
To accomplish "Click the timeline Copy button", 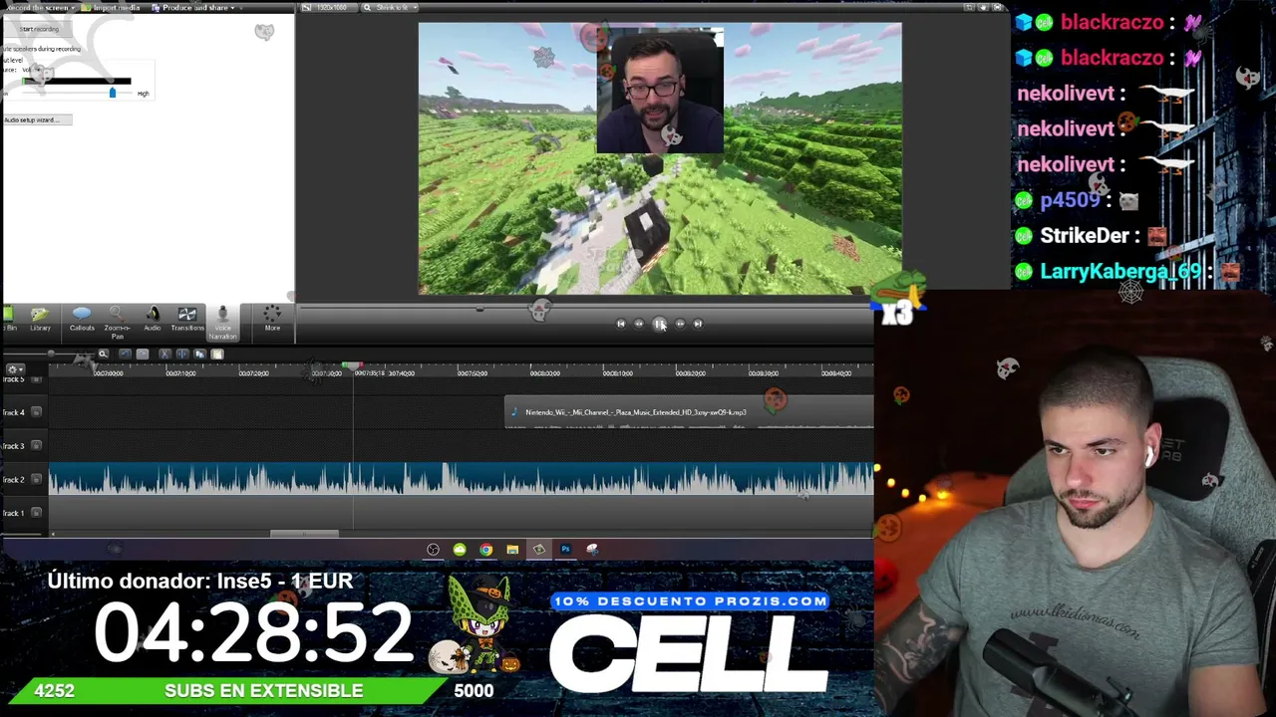I will pyautogui.click(x=199, y=355).
